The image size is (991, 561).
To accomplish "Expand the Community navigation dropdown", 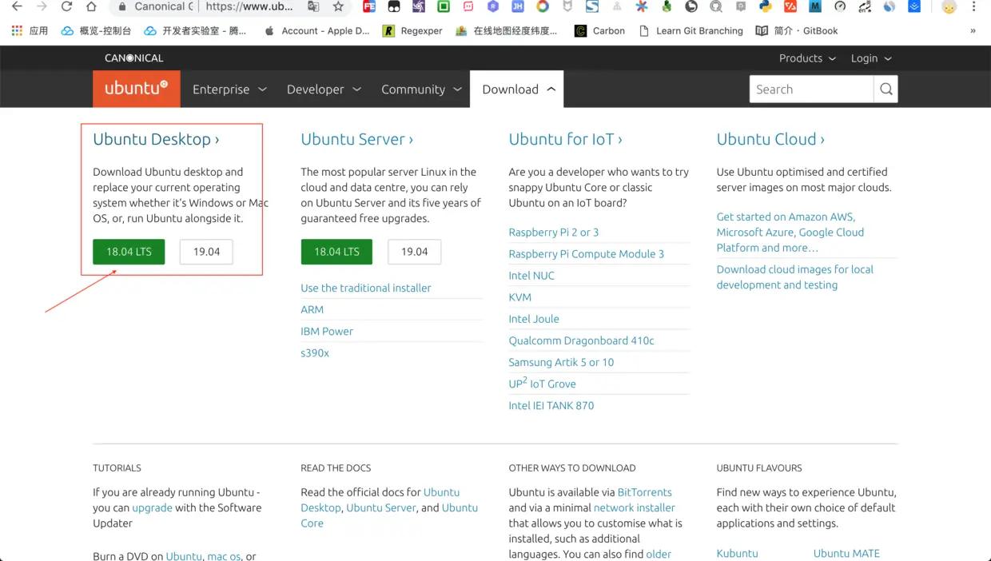I will click(x=420, y=89).
